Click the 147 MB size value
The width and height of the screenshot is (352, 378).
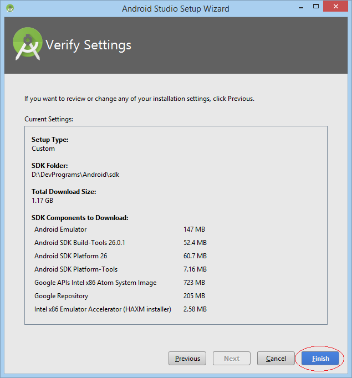194,229
